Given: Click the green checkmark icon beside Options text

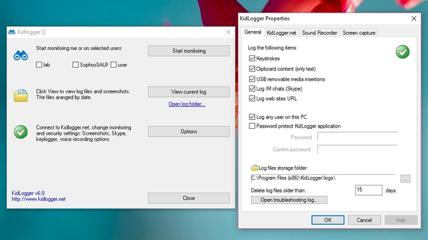Looking at the screenshot, I should (x=21, y=132).
